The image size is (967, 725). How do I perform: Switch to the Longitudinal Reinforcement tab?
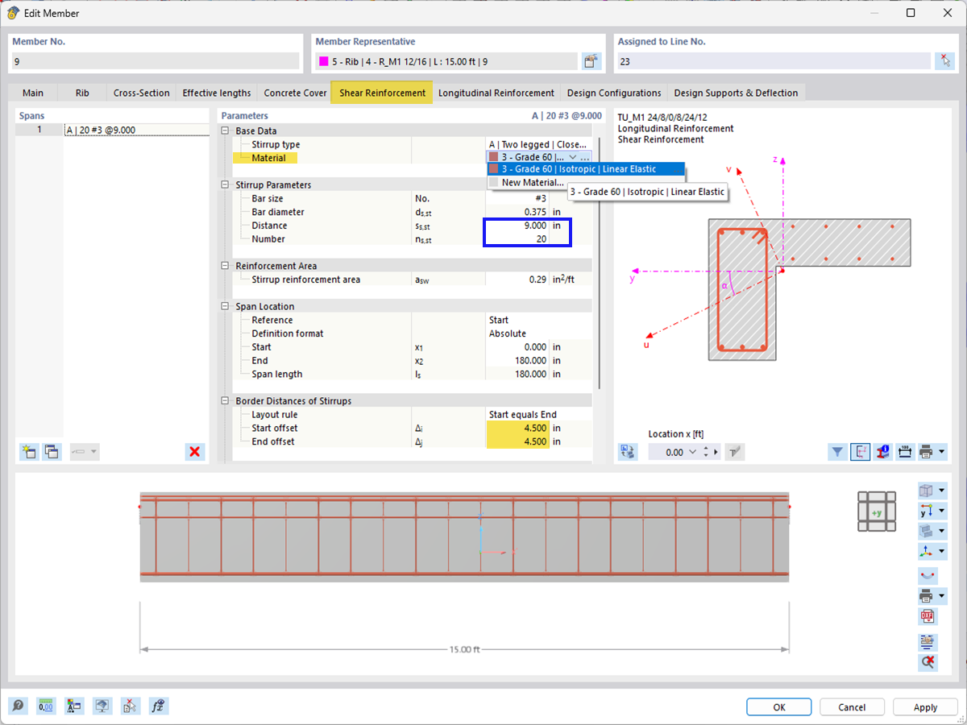[496, 93]
